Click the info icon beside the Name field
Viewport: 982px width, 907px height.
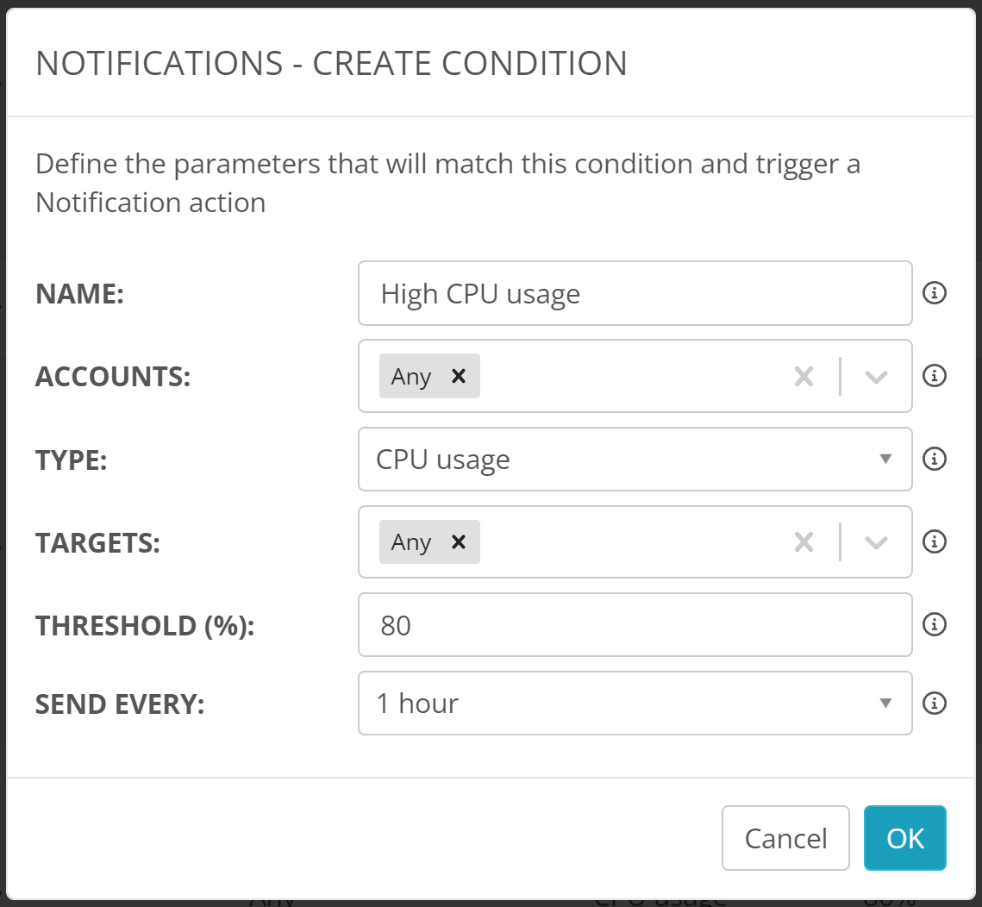coord(935,293)
